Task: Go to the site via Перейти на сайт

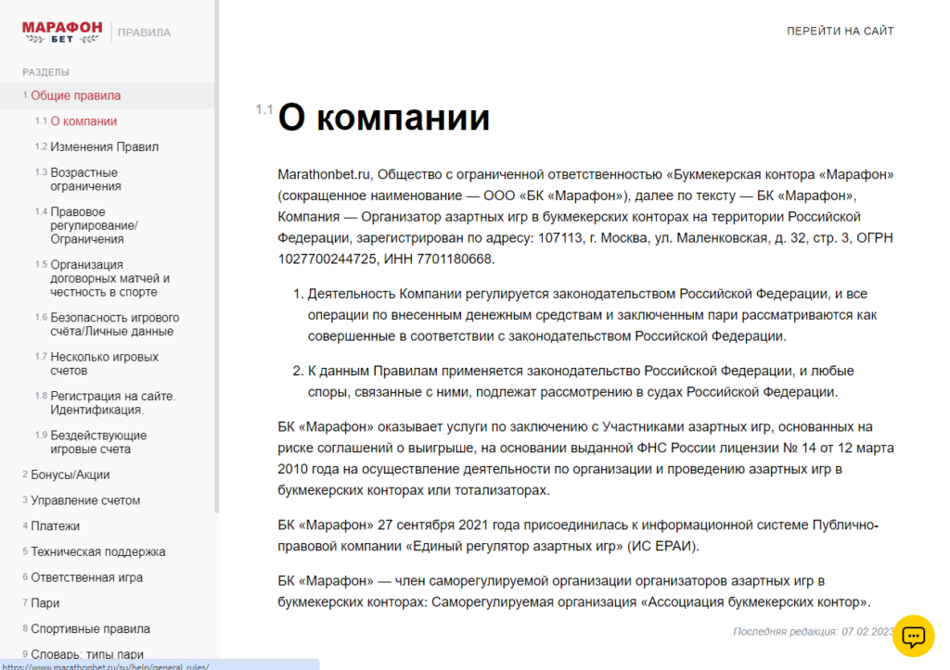Action: point(840,31)
